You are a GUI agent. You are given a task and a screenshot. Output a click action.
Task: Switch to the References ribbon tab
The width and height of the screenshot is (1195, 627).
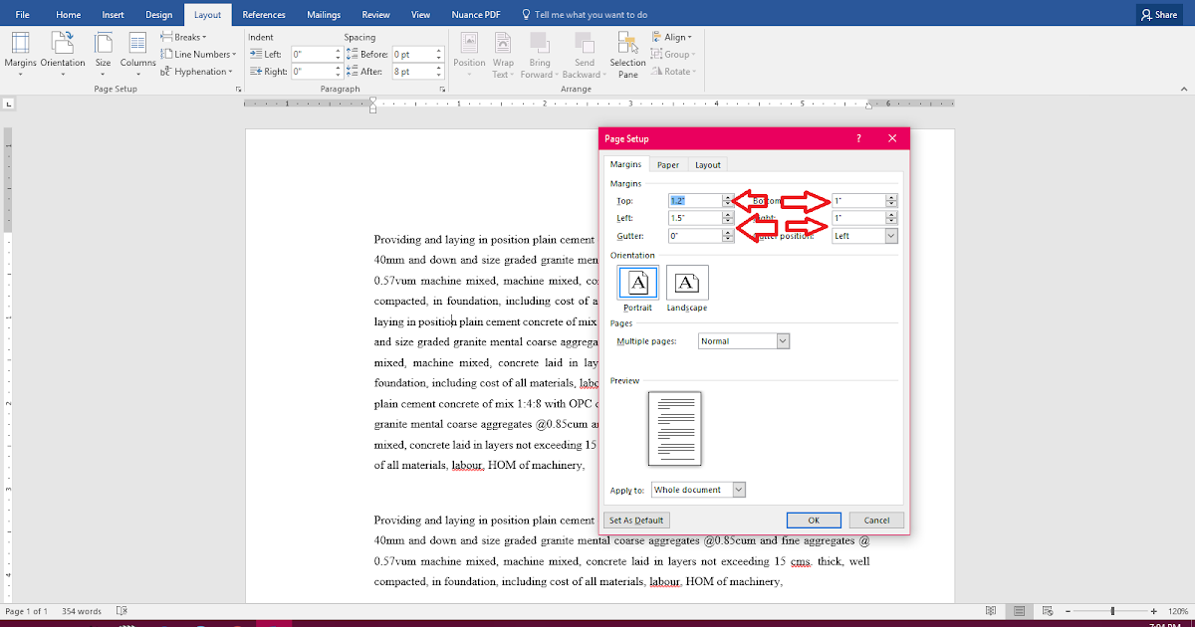point(264,15)
